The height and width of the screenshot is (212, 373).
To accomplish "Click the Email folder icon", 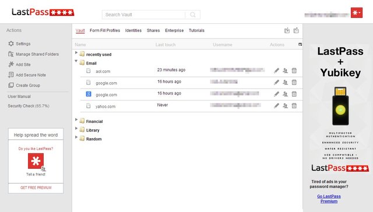I will [82, 63].
